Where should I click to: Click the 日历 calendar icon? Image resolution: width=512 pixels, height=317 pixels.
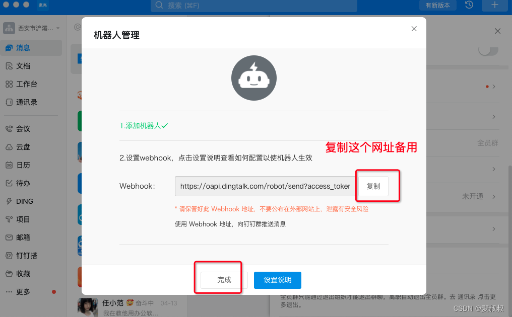(x=9, y=165)
